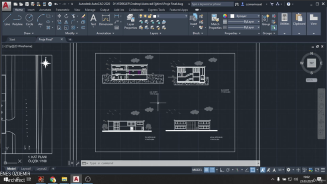The image size is (327, 184).
Task: Click the Rectangular Array tool icon
Action: tap(74, 28)
